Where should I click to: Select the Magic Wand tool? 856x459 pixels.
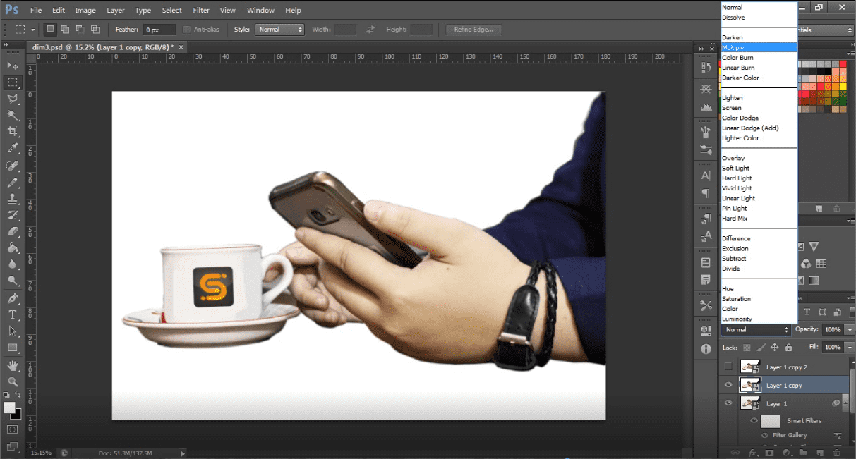point(13,115)
